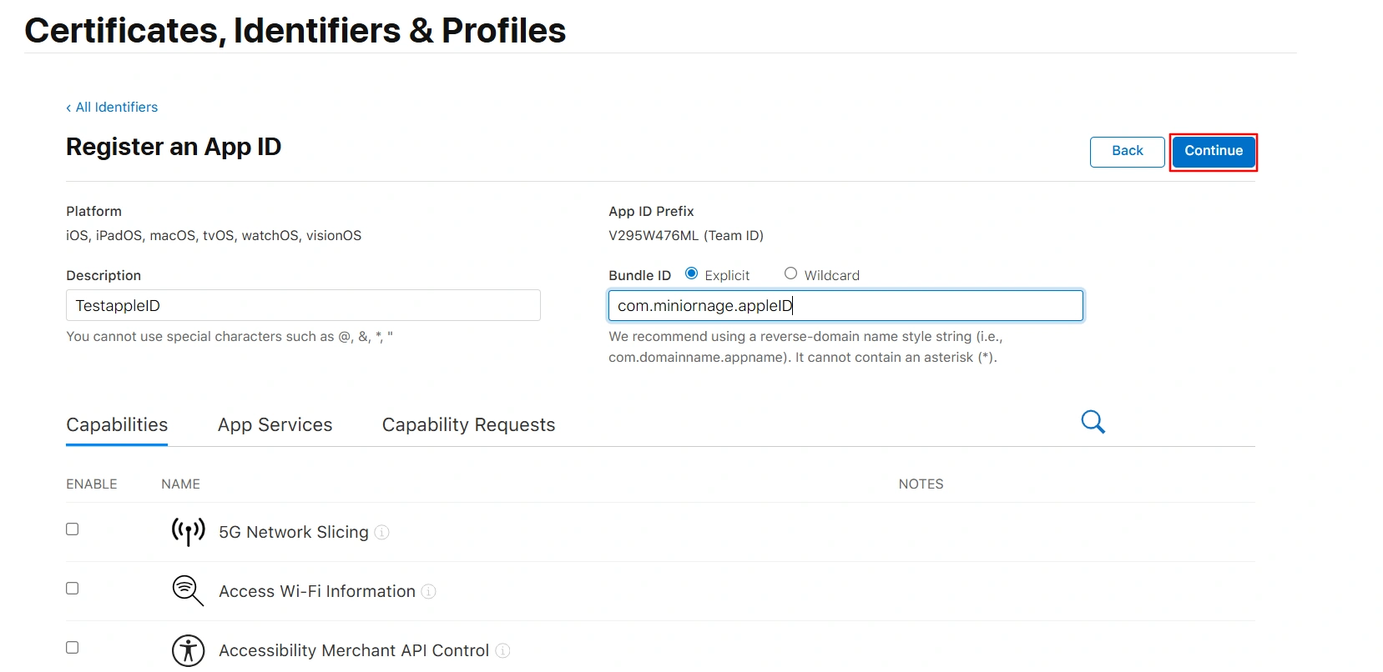
Task: Click the Back button
Action: pyautogui.click(x=1127, y=152)
